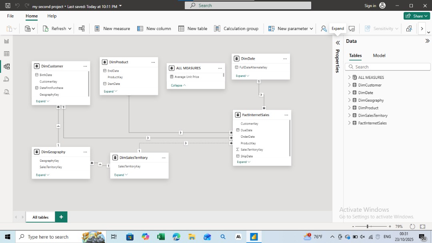This screenshot has width=432, height=243.
Task: Open ALL MEASURES table more options menu
Action: 220,68
